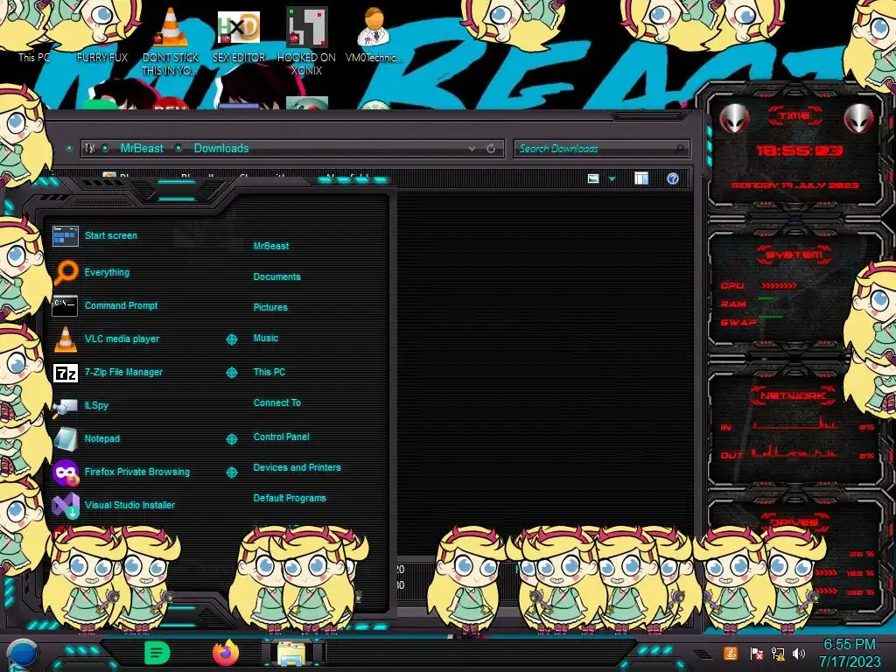
Task: Open This PC from start menu
Action: [x=269, y=372]
